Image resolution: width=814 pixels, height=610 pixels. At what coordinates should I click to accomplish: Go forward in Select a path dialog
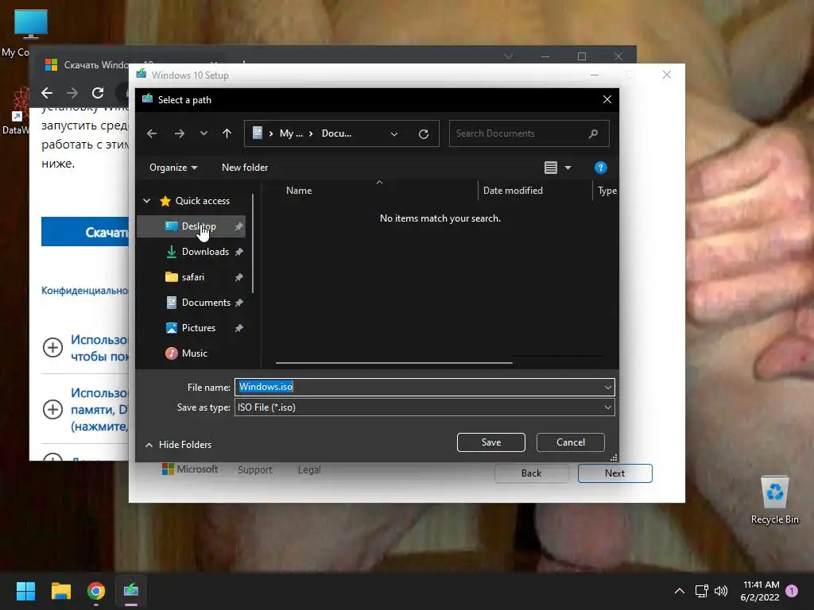[180, 133]
